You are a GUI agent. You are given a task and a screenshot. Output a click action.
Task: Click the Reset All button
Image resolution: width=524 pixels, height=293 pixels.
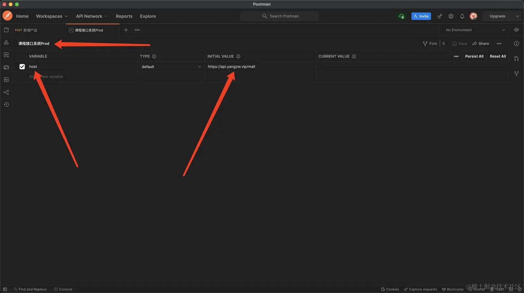[498, 56]
